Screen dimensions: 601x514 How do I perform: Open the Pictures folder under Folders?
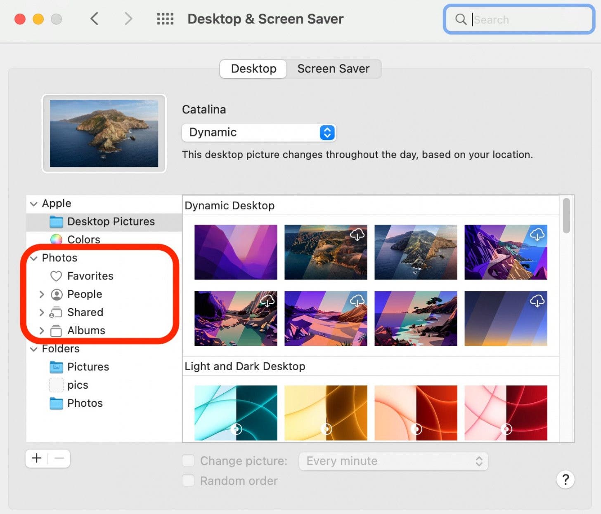coord(56,367)
